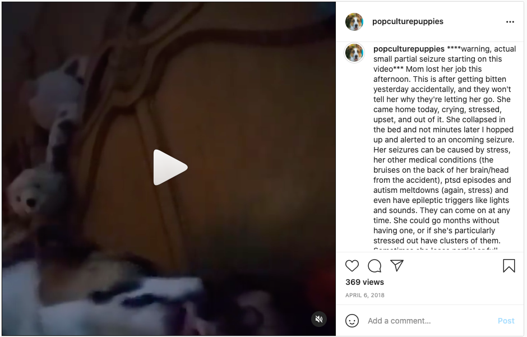Like the post with the heart icon
Viewport: 527px width, 337px height.
(x=352, y=266)
